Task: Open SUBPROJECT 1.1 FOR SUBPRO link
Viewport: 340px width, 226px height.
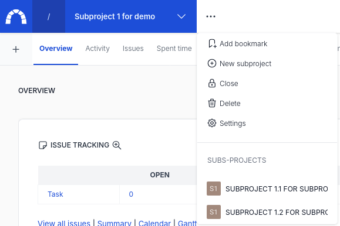Action: 277,189
